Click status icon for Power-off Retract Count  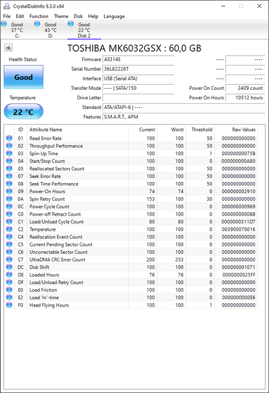[x=10, y=214]
